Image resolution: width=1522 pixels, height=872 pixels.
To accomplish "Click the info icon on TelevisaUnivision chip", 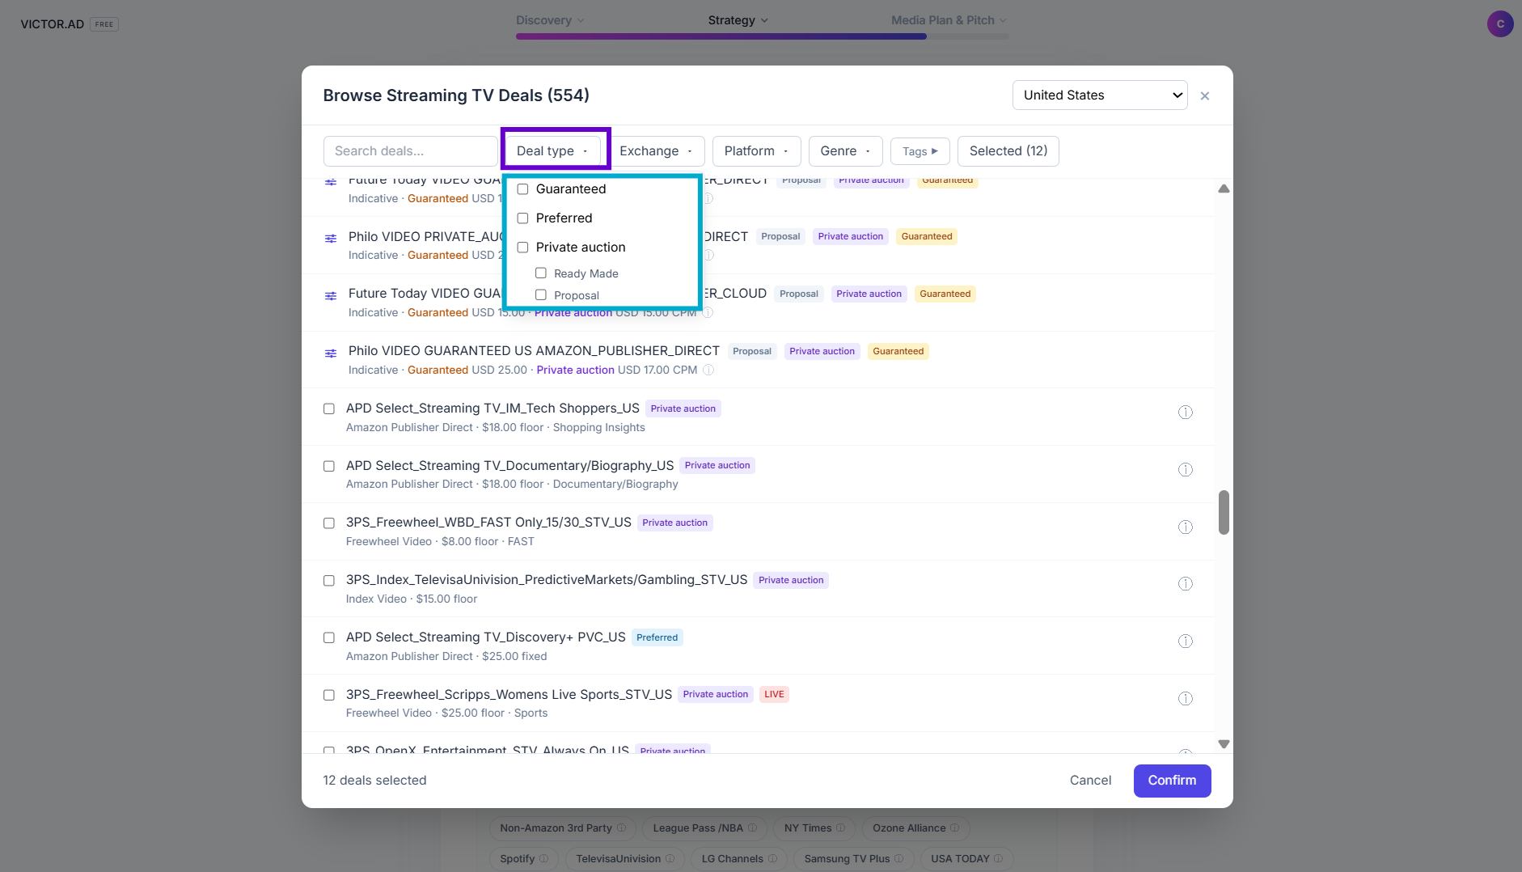I will 670,858.
